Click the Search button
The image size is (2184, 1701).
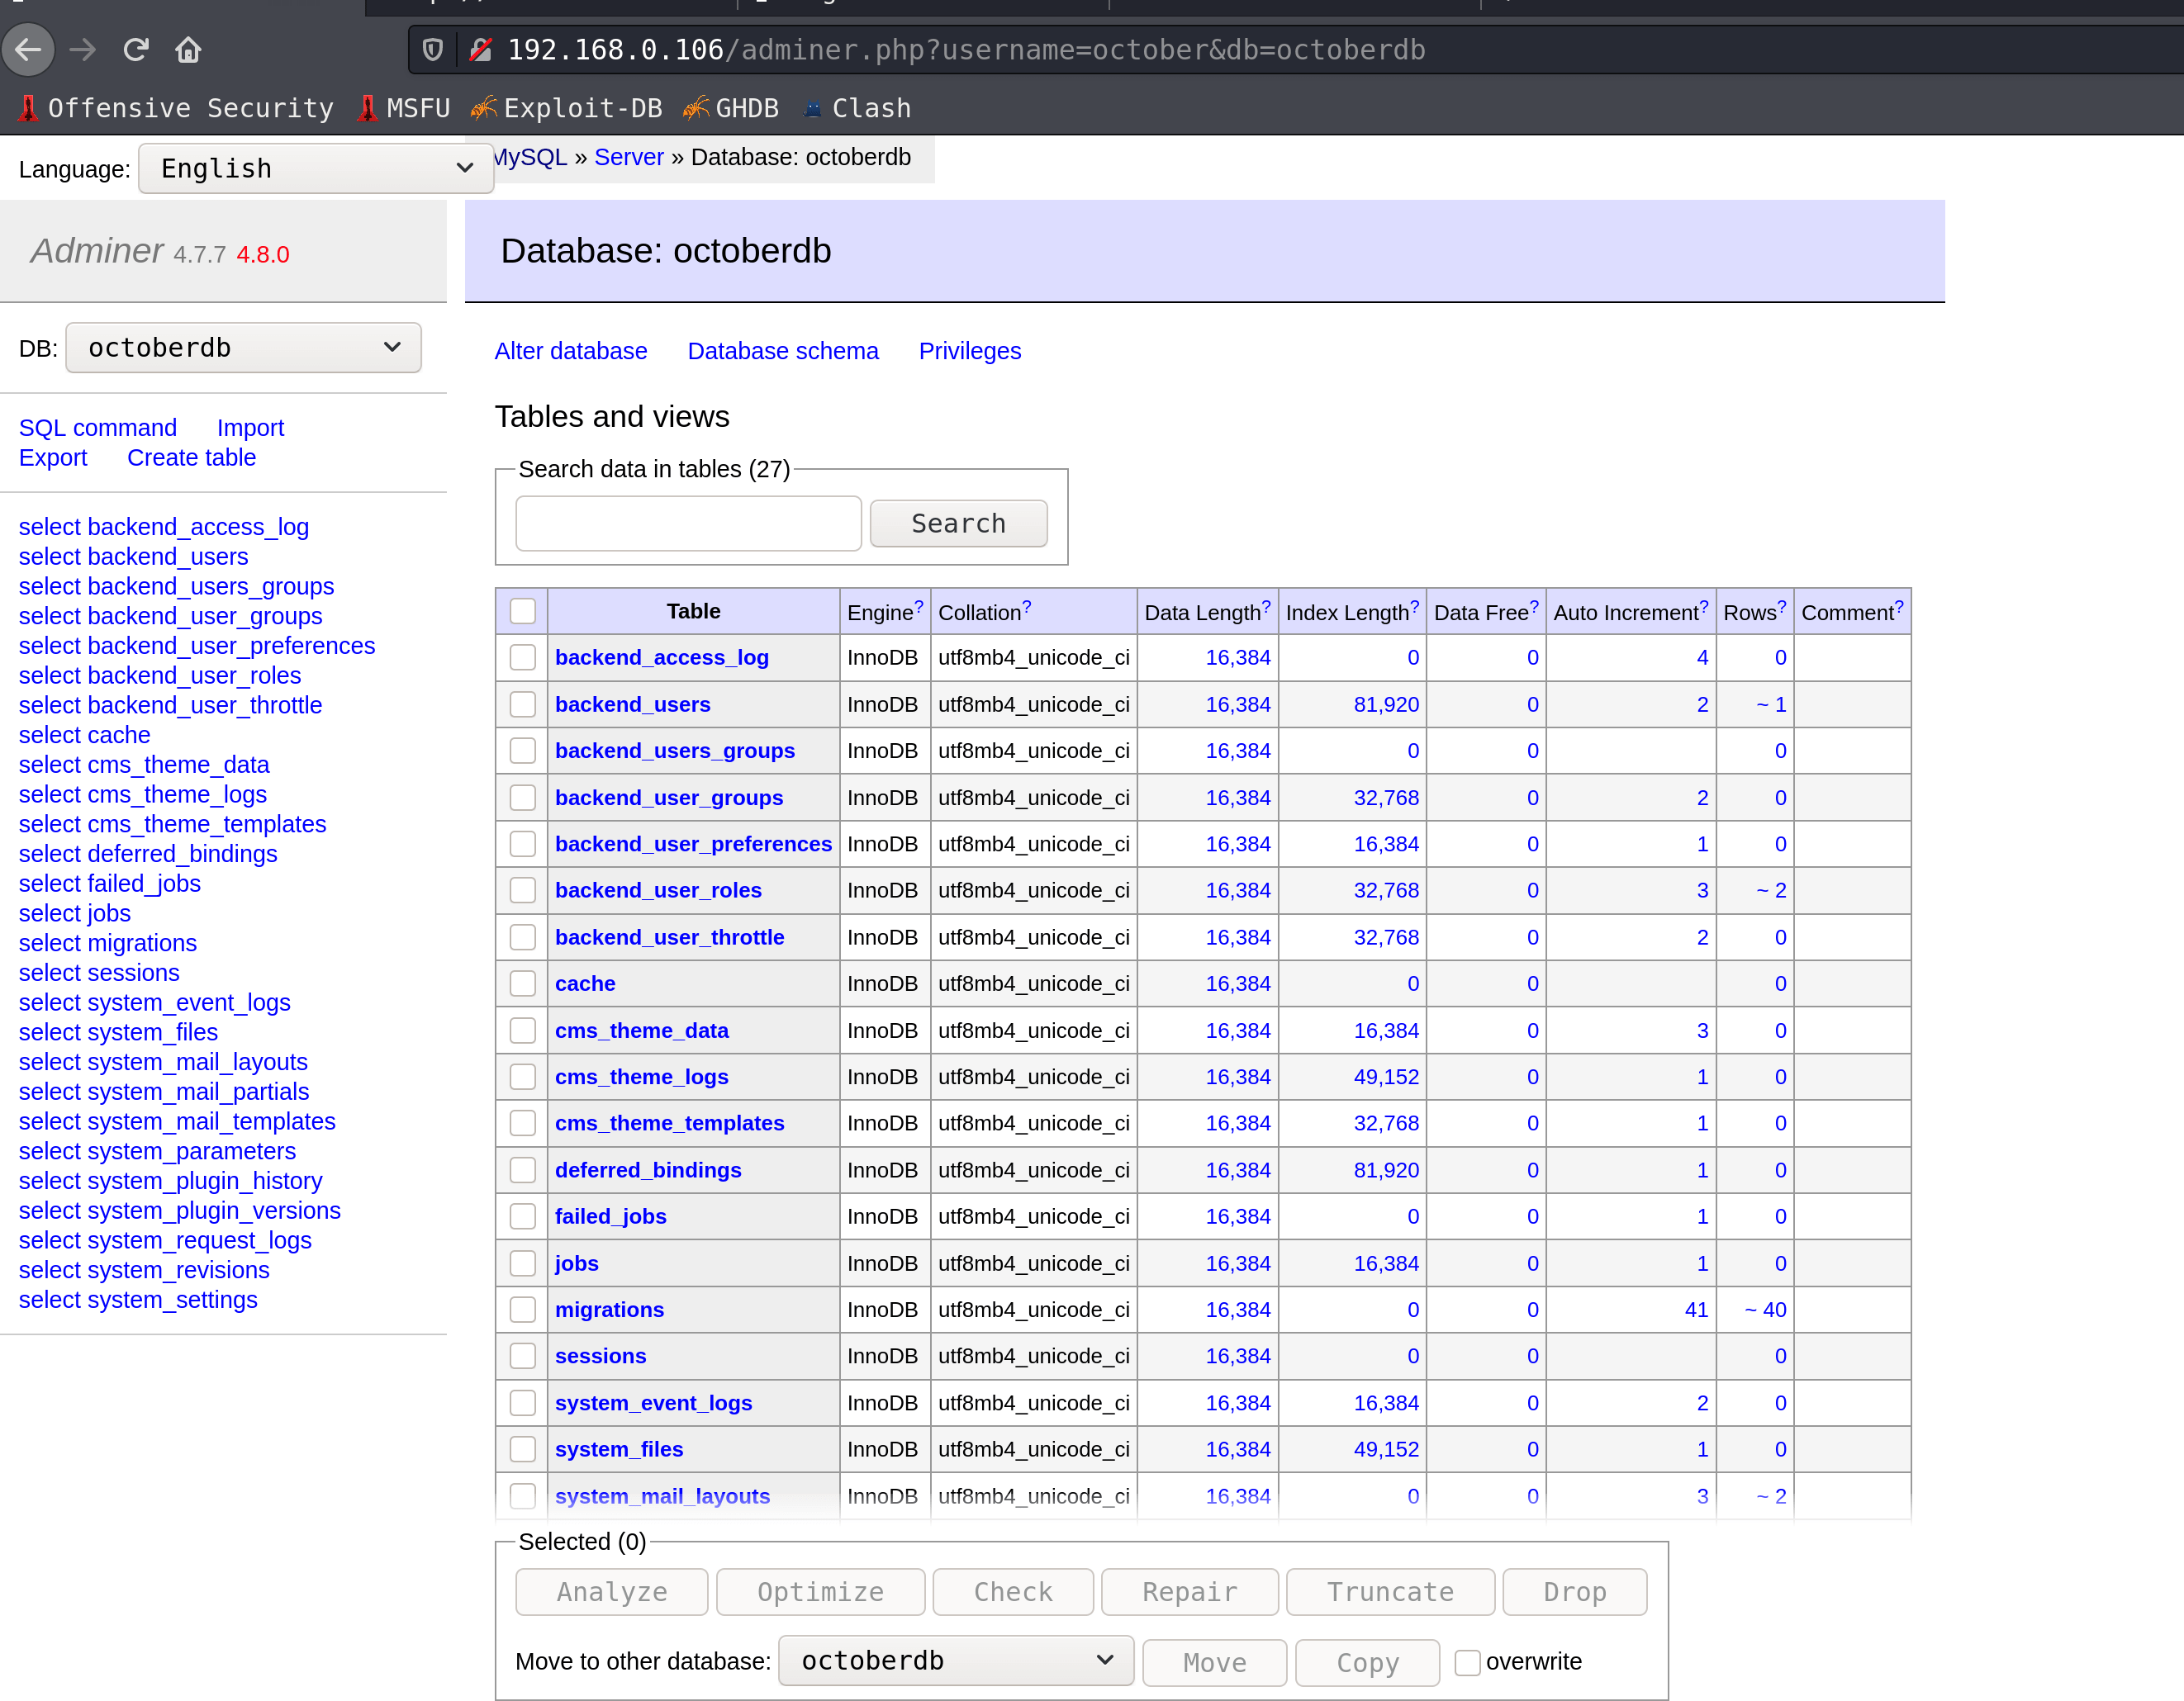point(958,523)
